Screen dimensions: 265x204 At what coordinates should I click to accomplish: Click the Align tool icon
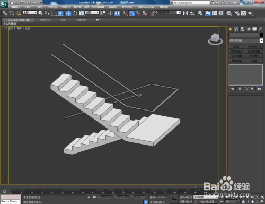192,13
